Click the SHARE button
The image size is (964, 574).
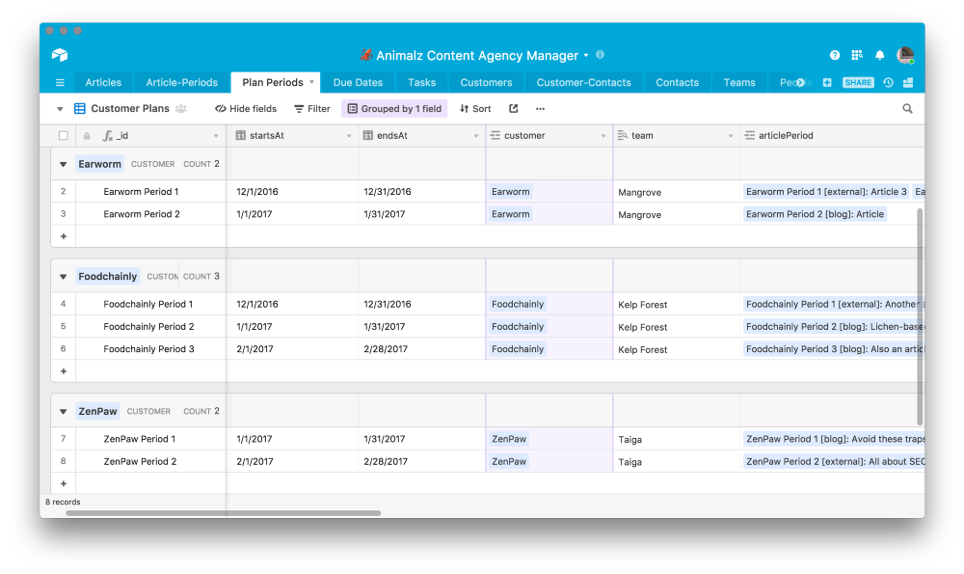coord(858,82)
